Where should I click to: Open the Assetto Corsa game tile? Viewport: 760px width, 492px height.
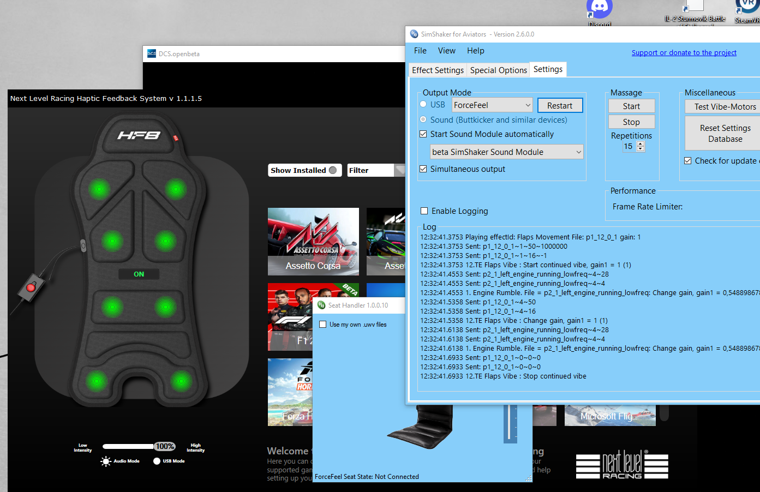click(313, 241)
